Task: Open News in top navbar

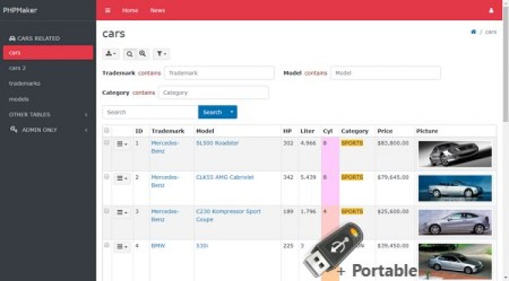Action: [x=157, y=10]
